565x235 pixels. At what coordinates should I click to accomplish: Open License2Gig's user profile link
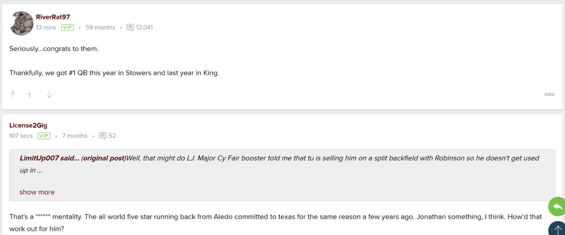[x=28, y=125]
